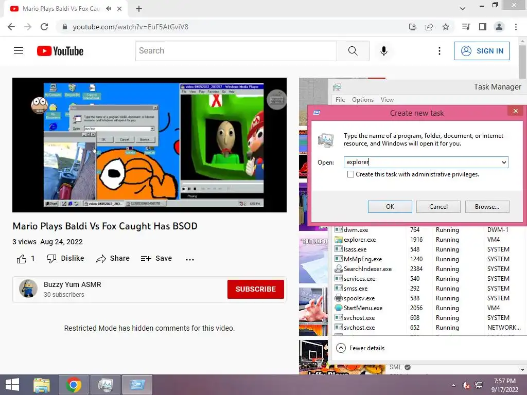Open the Windows Start button
The width and height of the screenshot is (527, 395).
(12, 385)
